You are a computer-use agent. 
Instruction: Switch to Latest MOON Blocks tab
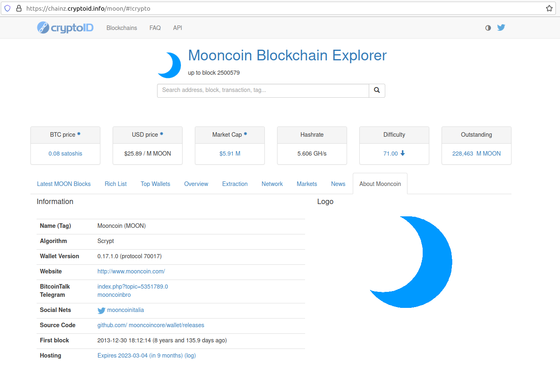coord(64,184)
